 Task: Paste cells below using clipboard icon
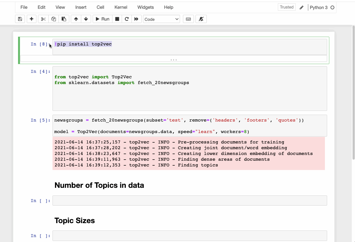pyautogui.click(x=64, y=19)
